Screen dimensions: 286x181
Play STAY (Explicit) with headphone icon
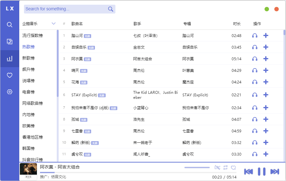click(255, 95)
